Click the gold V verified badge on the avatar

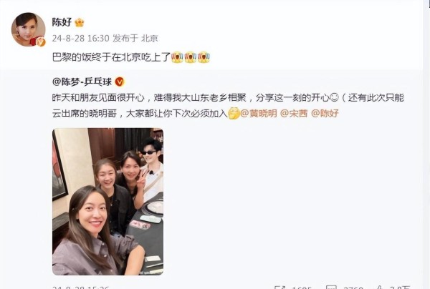pyautogui.click(x=41, y=42)
